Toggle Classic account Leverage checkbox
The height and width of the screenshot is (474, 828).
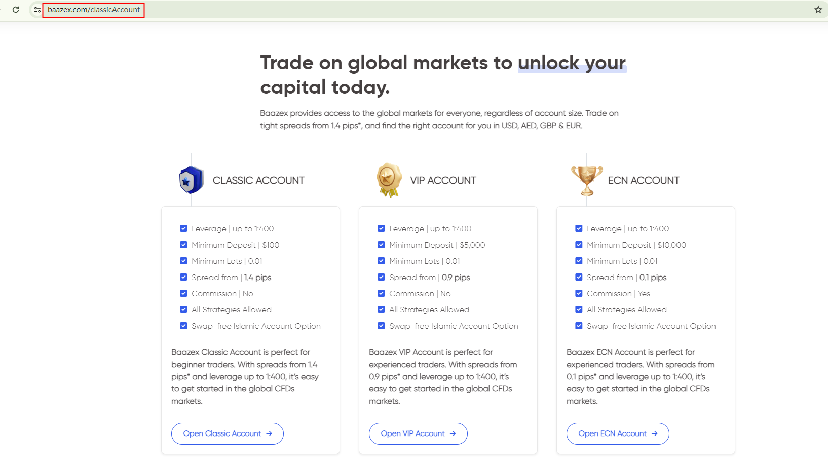(x=183, y=229)
